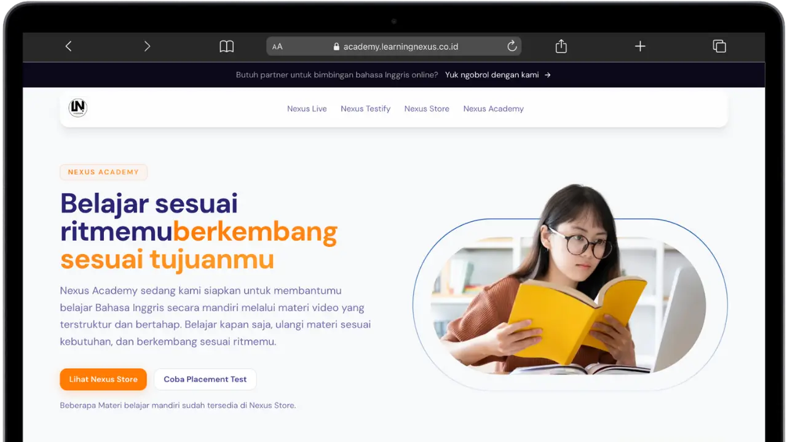Add a new tab with plus icon
The height and width of the screenshot is (442, 787).
click(640, 46)
